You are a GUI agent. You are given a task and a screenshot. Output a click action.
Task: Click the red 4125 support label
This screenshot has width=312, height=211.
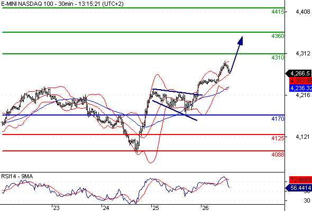coord(278,138)
